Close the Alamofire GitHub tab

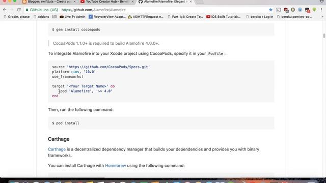191,2
